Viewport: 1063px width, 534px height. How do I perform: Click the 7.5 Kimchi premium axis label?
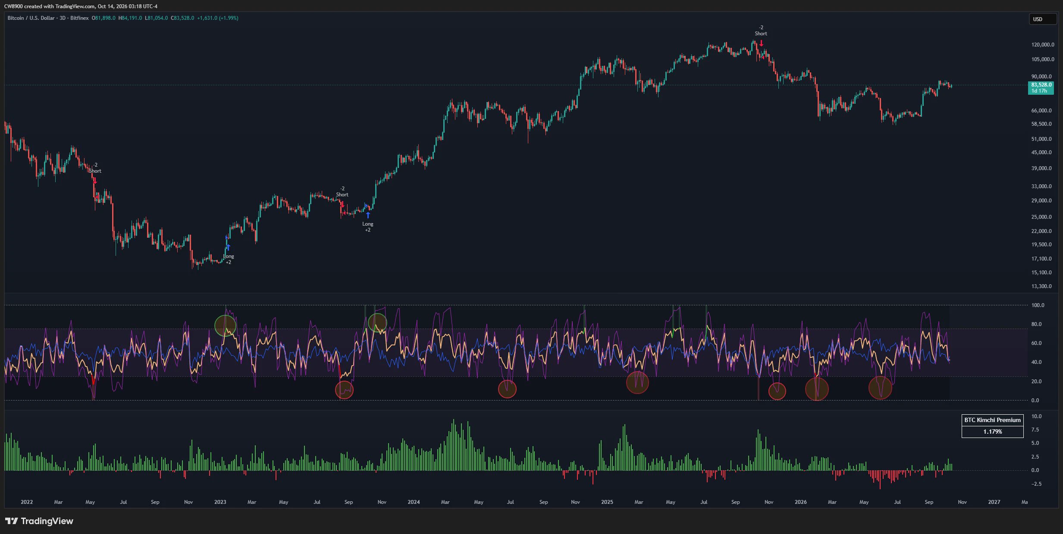pyautogui.click(x=1035, y=430)
